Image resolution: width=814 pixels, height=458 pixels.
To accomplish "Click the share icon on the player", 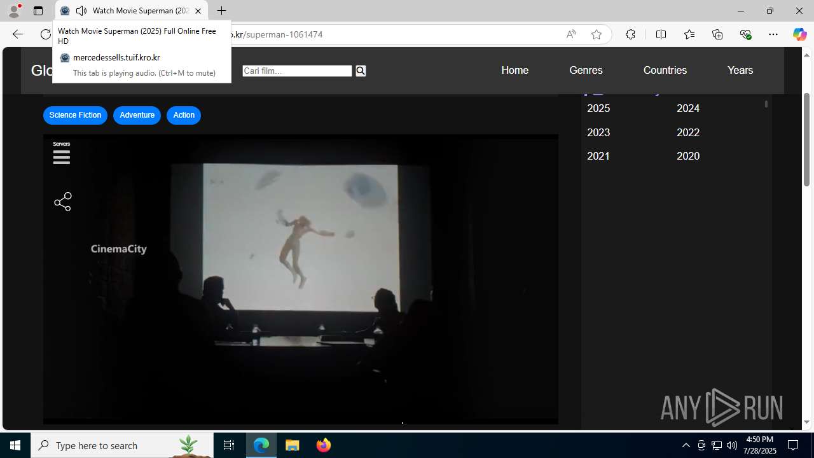I will coord(62,202).
